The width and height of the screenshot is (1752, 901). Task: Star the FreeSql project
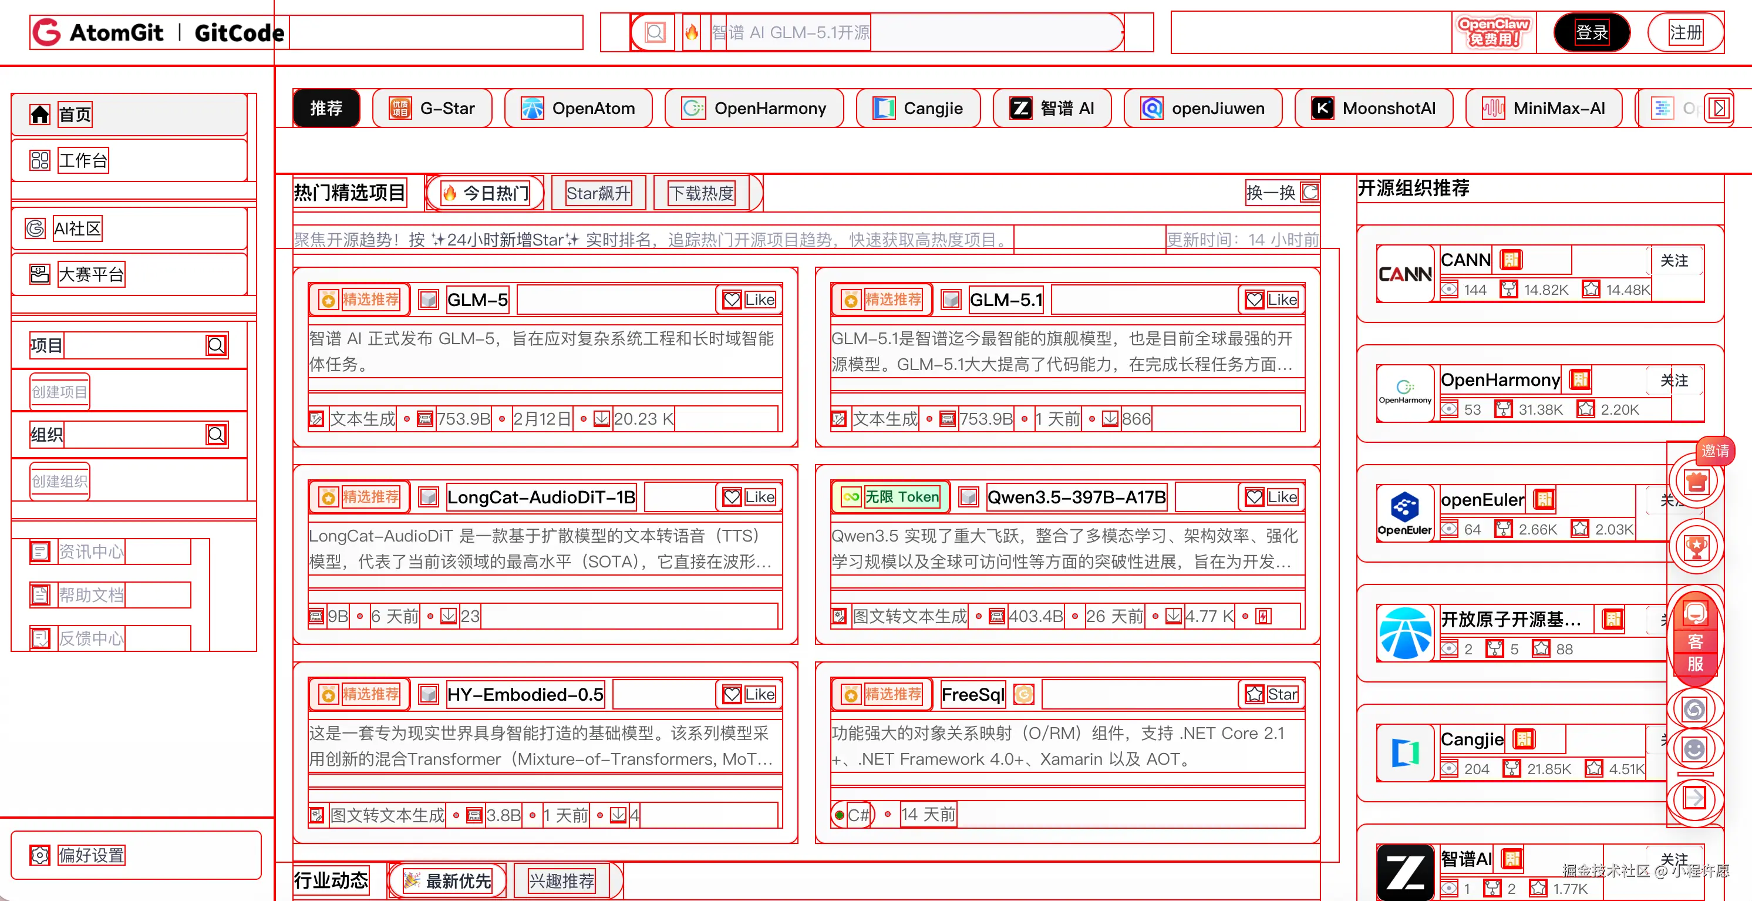click(x=1271, y=694)
